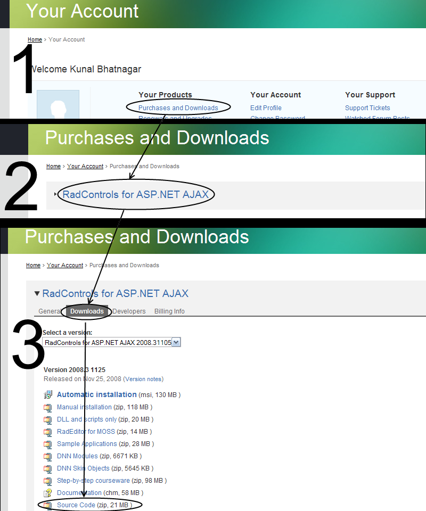Download the Sample Applications zip

pos(87,444)
